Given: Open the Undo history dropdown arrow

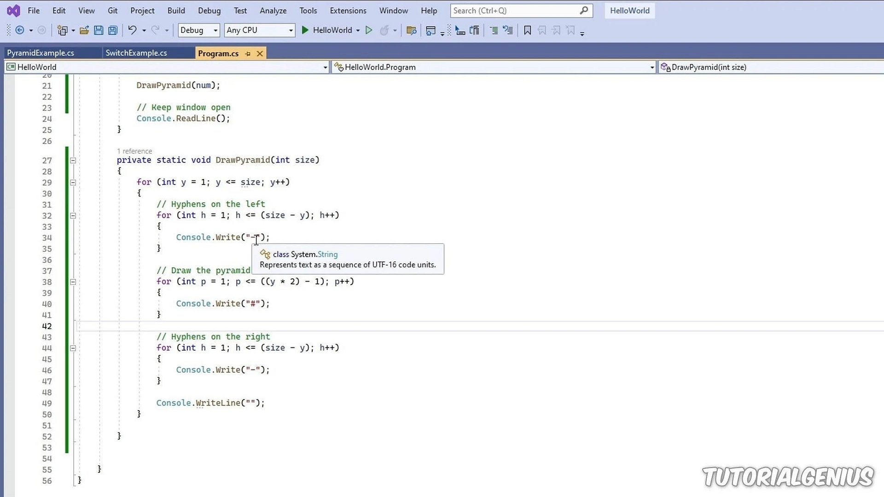Looking at the screenshot, I should (144, 30).
